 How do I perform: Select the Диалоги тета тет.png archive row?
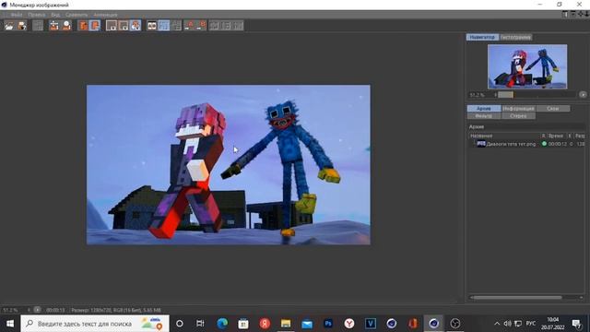526,144
